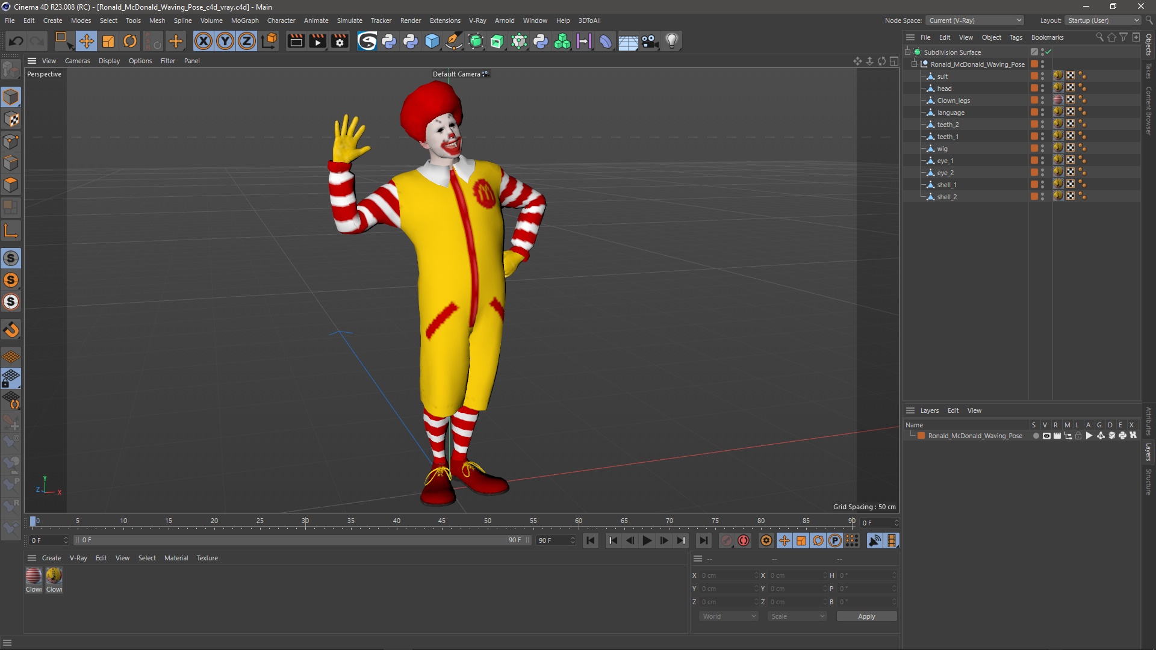Click the spline Pen tool icon
The image size is (1156, 650).
tap(454, 41)
